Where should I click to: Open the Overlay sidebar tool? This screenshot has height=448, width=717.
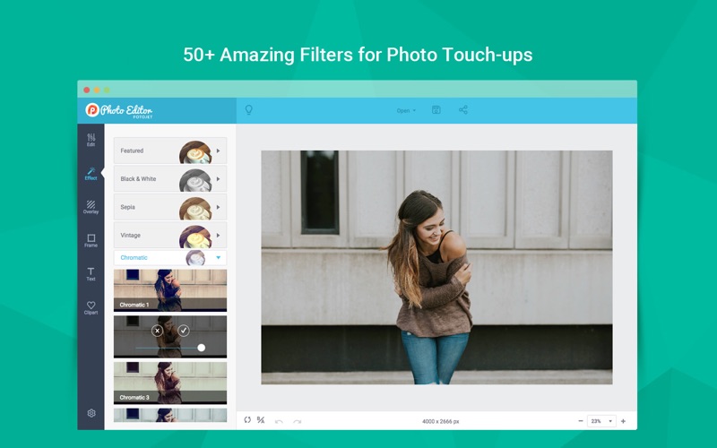(91, 207)
